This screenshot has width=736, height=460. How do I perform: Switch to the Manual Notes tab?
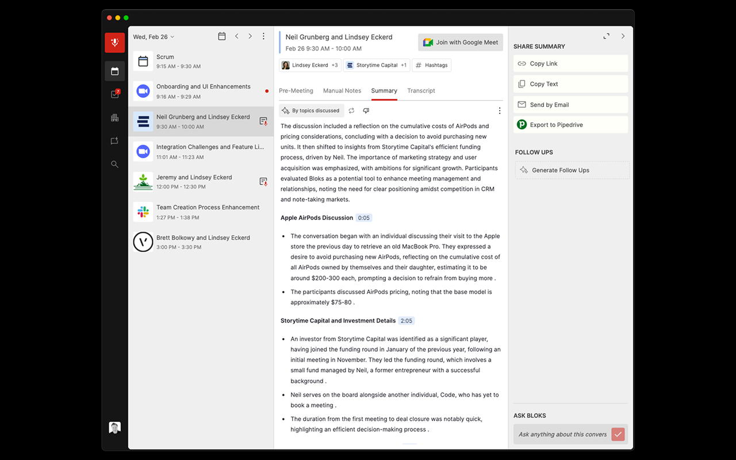tap(342, 91)
